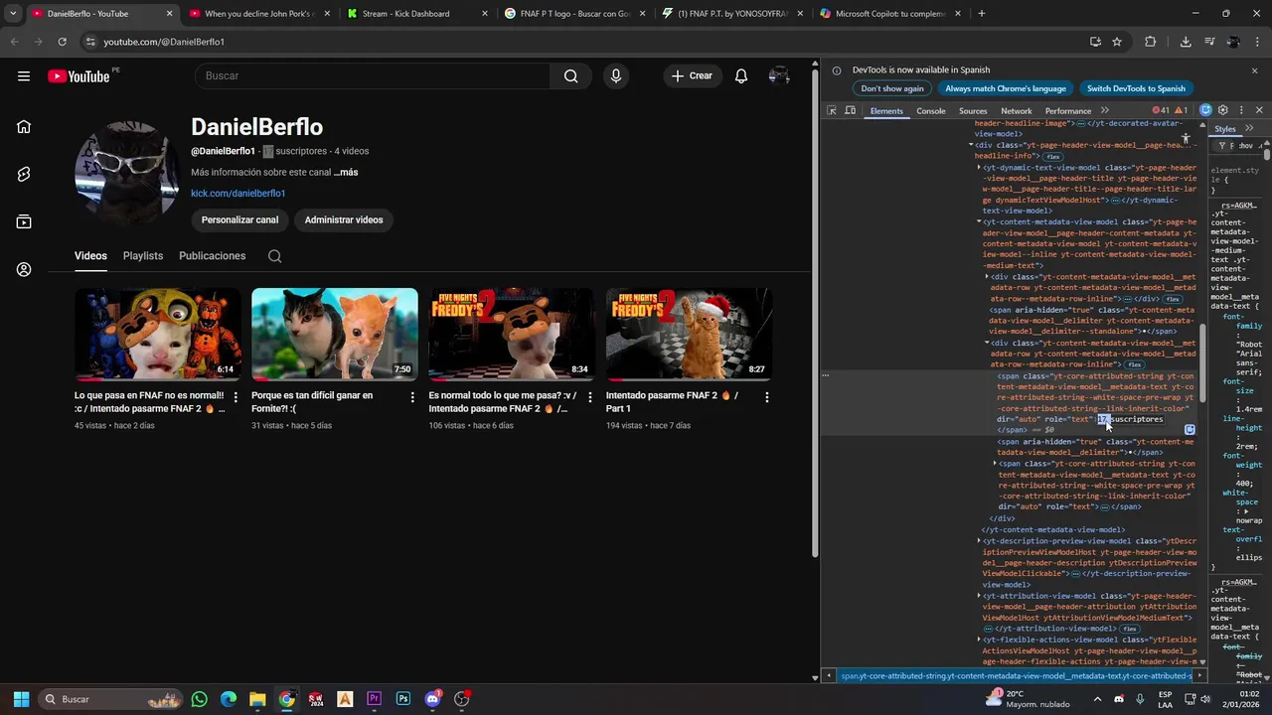The image size is (1272, 715).
Task: Expand yt-attribution-view-model node
Action: (x=979, y=596)
